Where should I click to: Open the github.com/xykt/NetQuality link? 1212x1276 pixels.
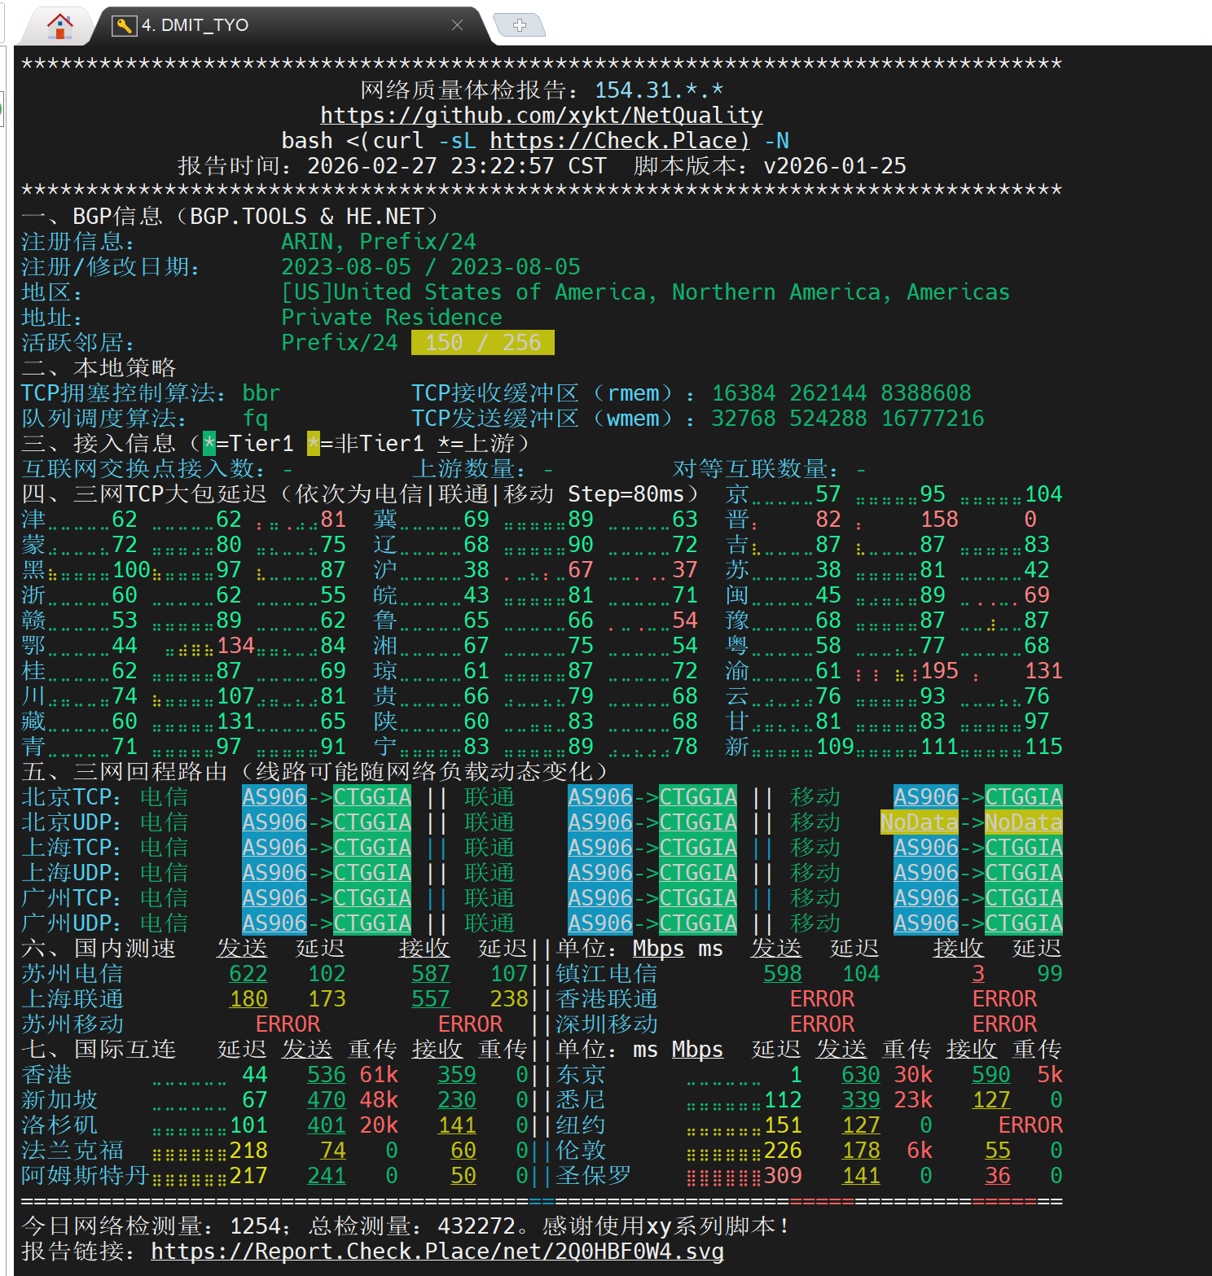(541, 116)
